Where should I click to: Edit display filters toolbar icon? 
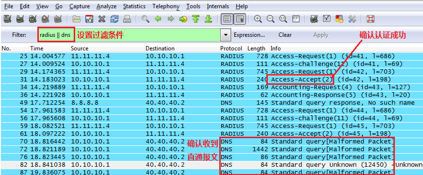pyautogui.click(x=327, y=19)
